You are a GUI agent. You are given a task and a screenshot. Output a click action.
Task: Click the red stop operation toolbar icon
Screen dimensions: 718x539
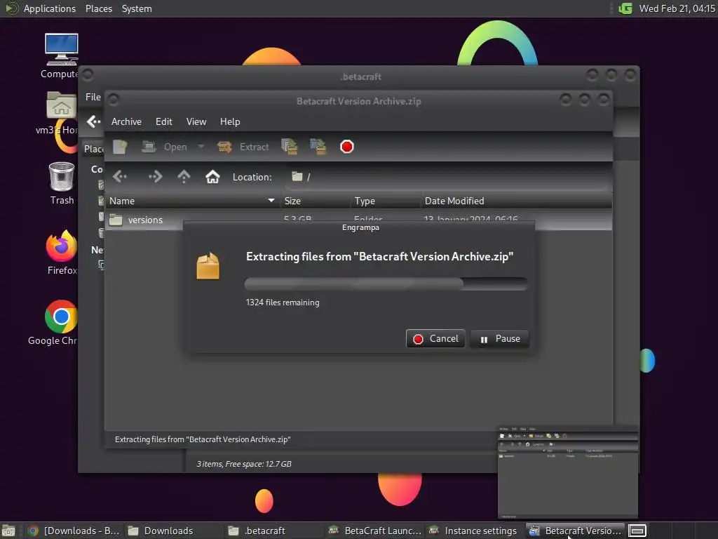click(346, 147)
